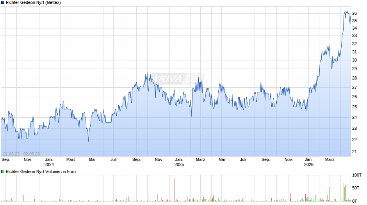Click the price axis value 30

pyautogui.click(x=355, y=60)
